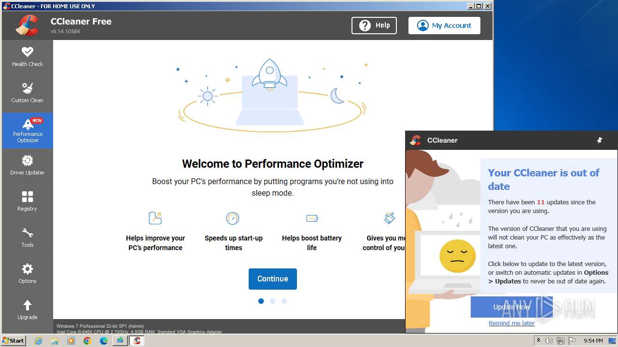The image size is (618, 347).
Task: Click the CCleaner logo in header
Action: [27, 26]
